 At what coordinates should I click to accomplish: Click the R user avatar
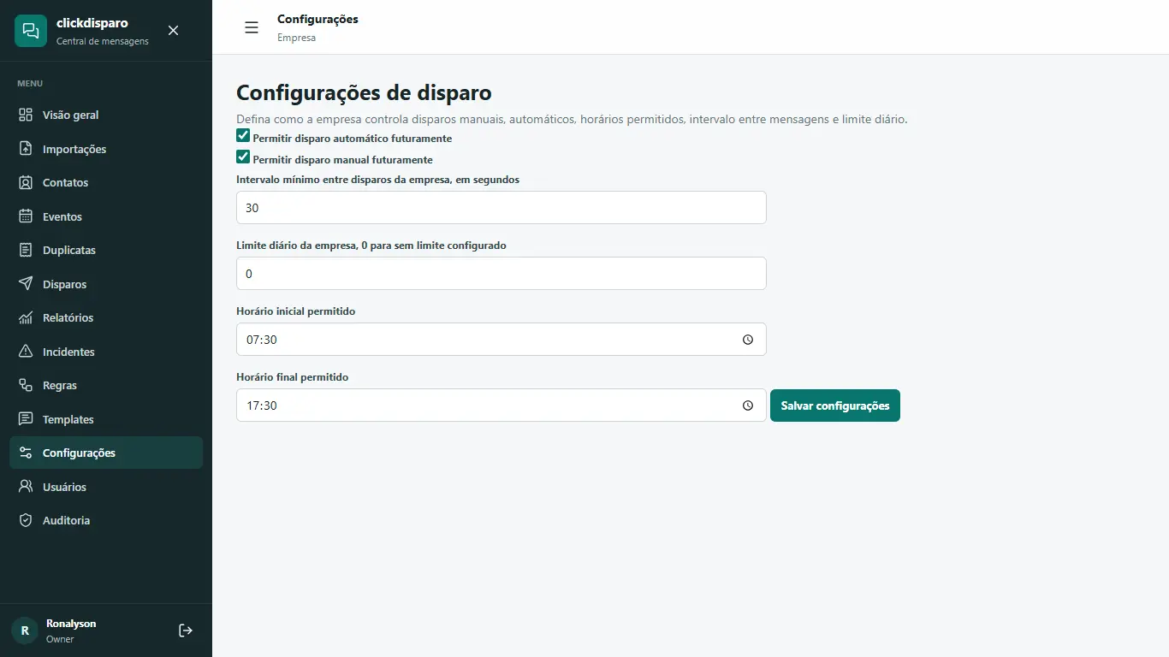25,630
